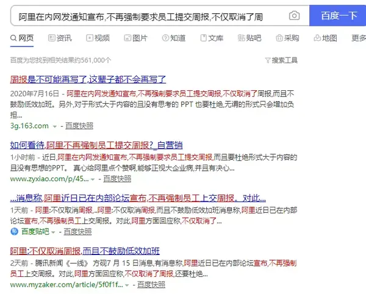Click the map pin icon beside 地图
The image size is (366, 294).
pos(317,38)
